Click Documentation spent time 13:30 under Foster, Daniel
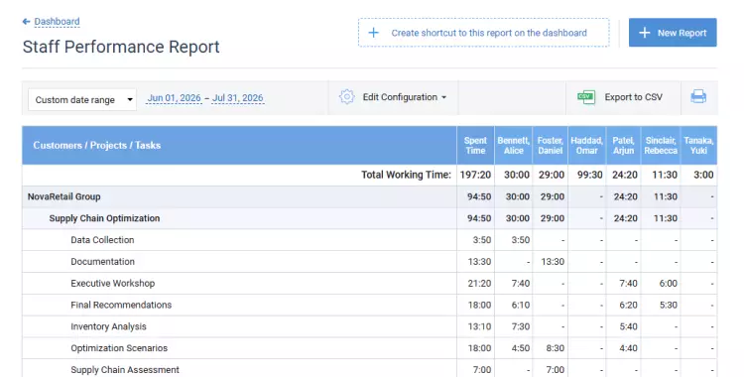Screen dimensions: 744x377 (x=553, y=262)
